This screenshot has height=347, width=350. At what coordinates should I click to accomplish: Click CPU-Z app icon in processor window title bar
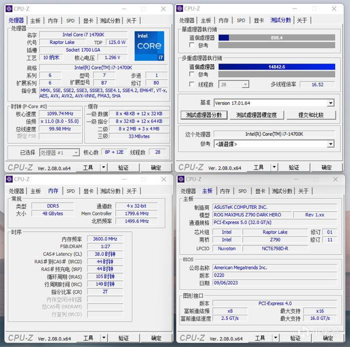pos(9,8)
